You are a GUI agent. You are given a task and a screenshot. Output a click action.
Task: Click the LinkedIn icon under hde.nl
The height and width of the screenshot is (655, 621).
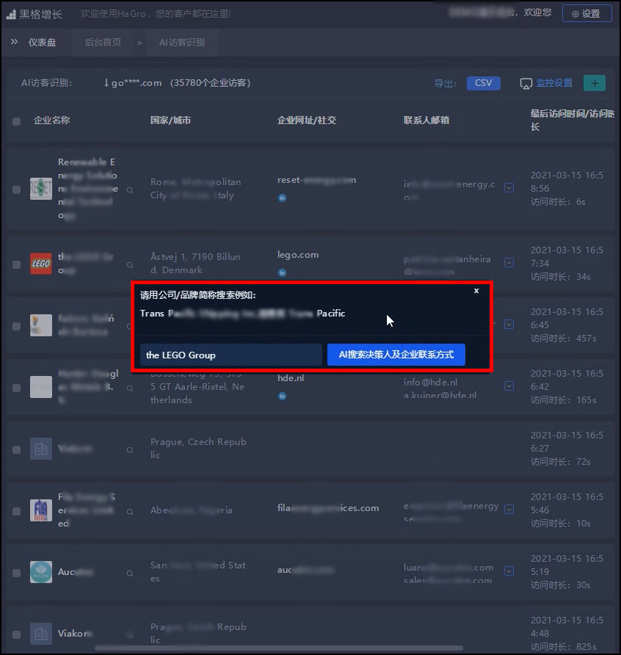tap(282, 396)
